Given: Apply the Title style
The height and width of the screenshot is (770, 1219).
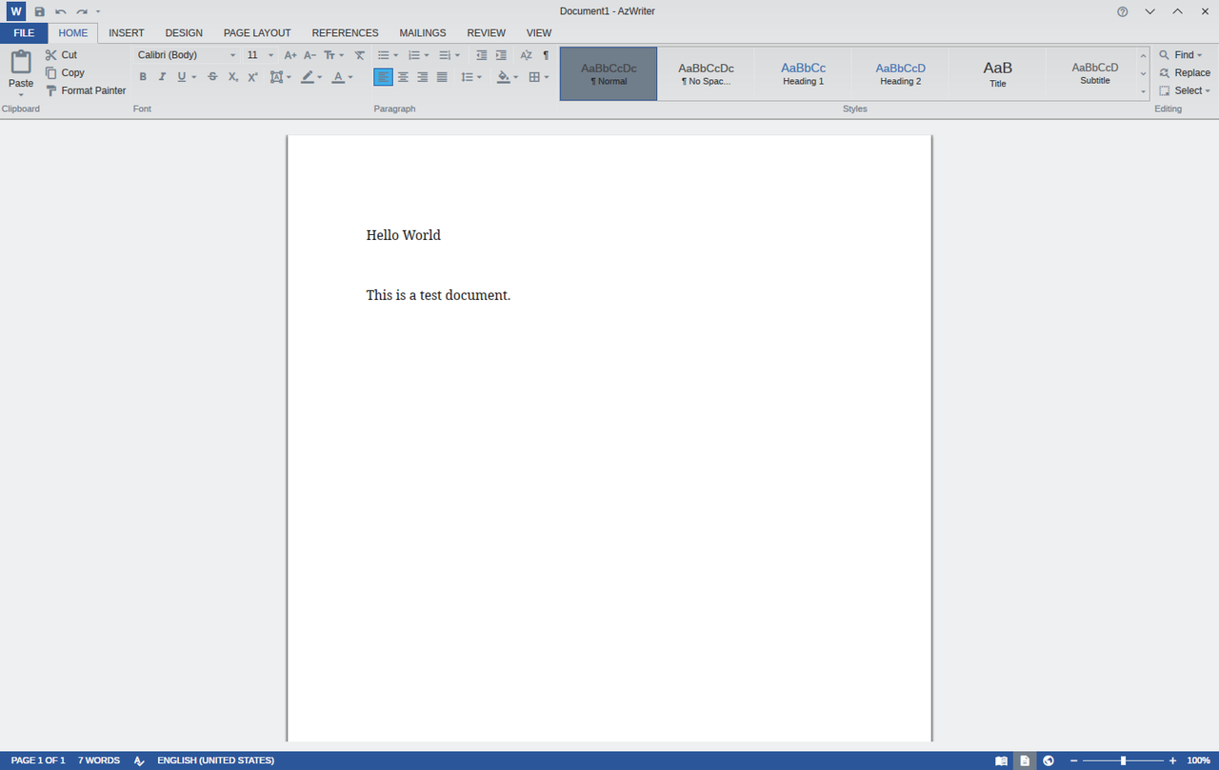Looking at the screenshot, I should (997, 74).
